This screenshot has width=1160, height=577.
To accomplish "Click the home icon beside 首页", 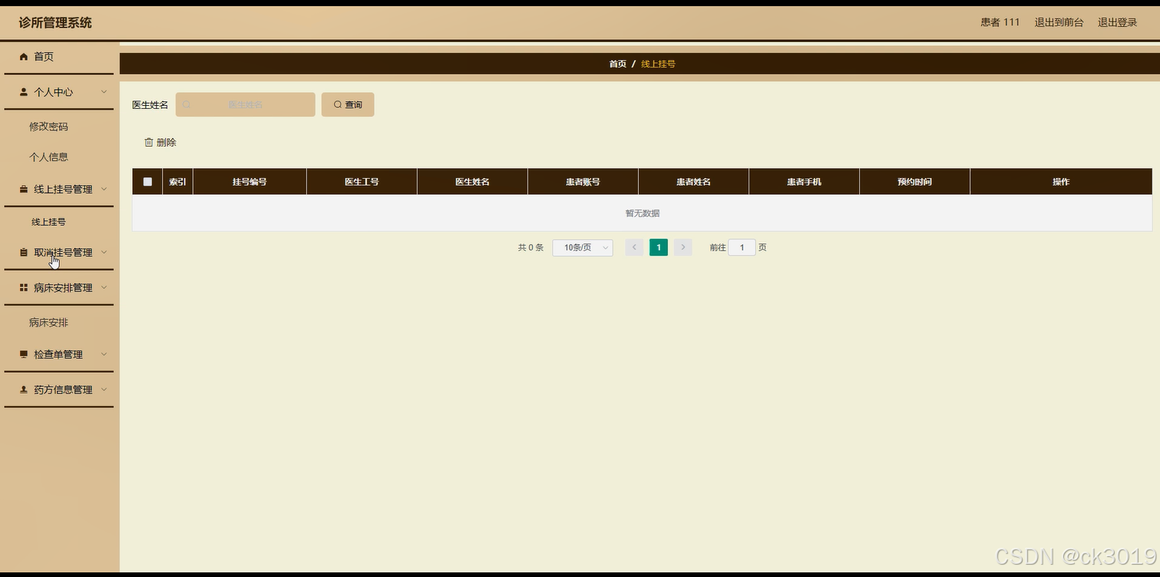I will tap(24, 57).
